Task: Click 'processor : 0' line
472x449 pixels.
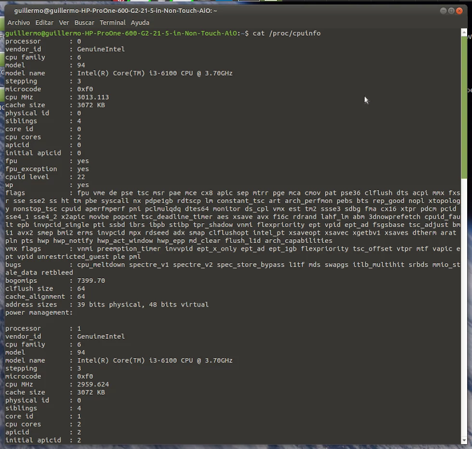Action: (x=43, y=41)
